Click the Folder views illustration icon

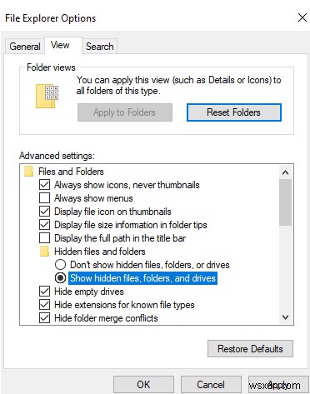click(x=47, y=96)
